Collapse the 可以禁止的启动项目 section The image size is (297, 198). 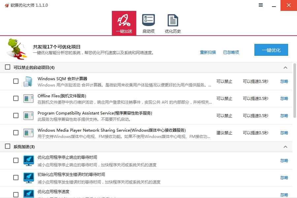click(285, 68)
